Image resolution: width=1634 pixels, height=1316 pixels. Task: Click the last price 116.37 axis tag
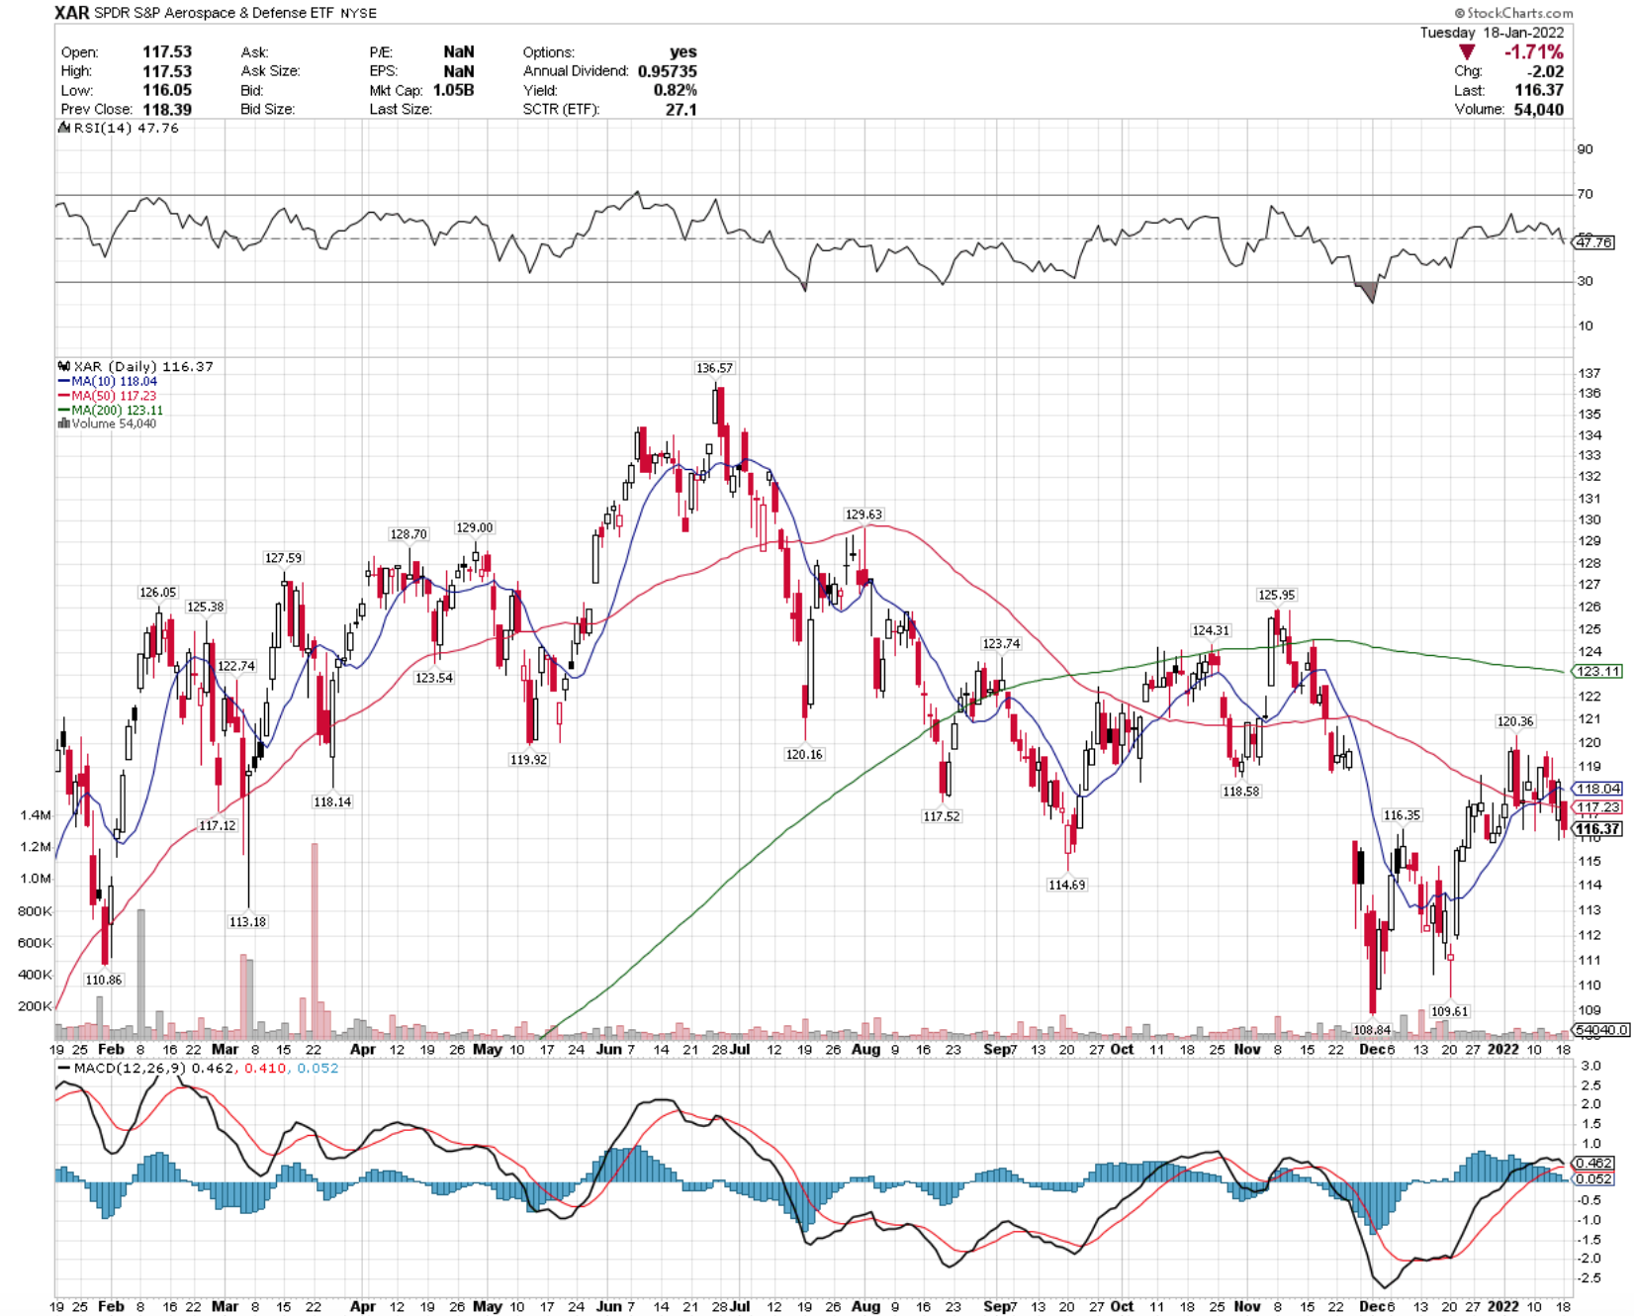[1598, 829]
